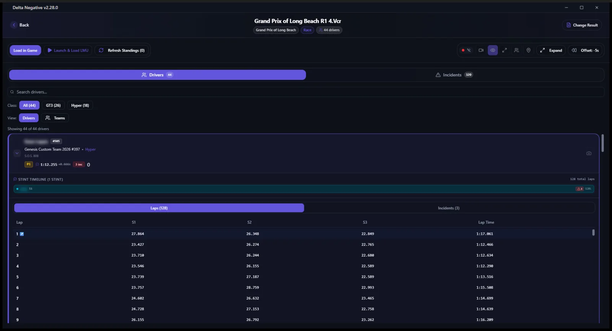Switch to Teams view
The height and width of the screenshot is (331, 612).
[55, 118]
